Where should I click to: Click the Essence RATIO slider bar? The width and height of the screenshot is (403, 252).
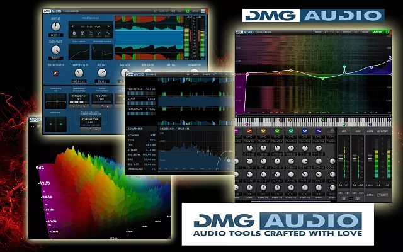pos(141,103)
